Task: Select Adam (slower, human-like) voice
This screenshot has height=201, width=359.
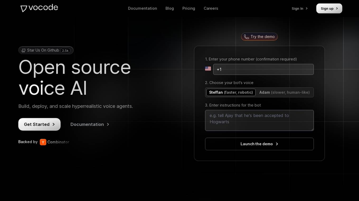Action: [x=285, y=92]
